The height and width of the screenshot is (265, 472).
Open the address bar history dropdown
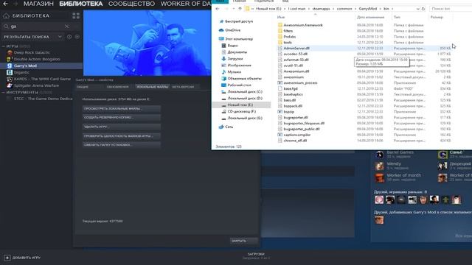[417, 9]
